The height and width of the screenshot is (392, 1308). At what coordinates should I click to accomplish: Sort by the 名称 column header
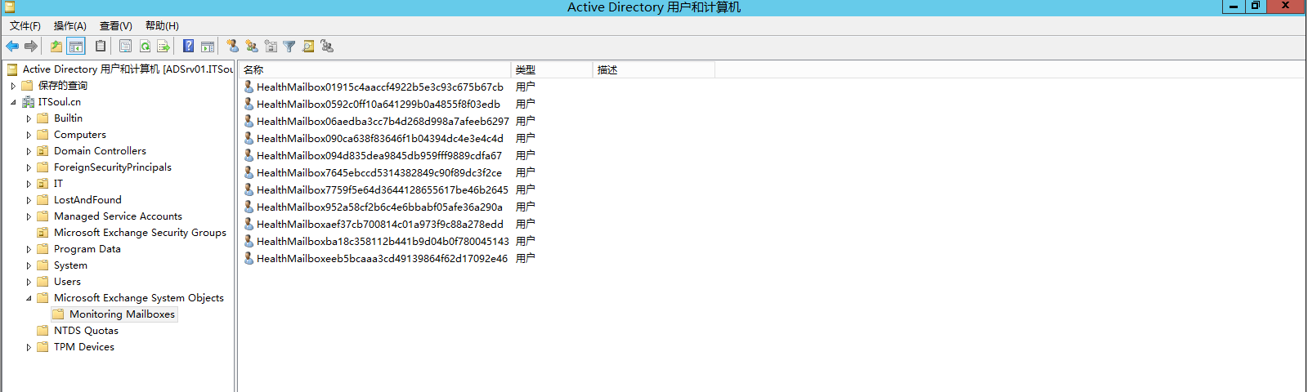[x=375, y=70]
